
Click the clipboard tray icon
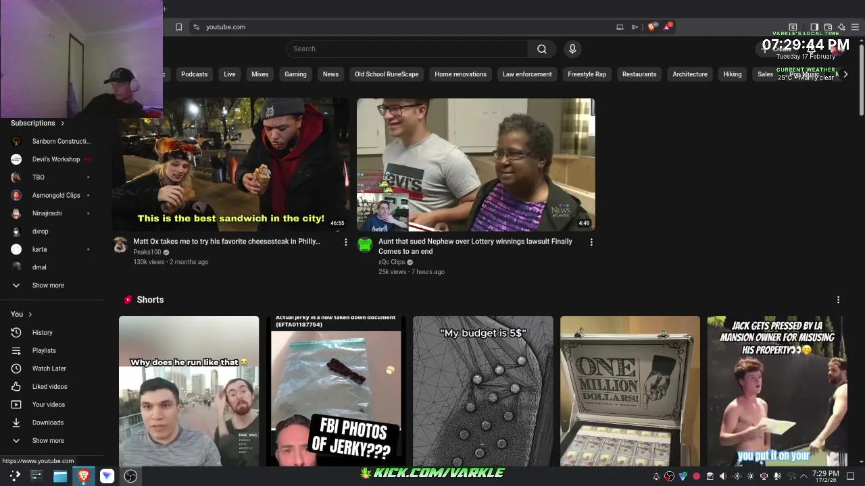click(710, 477)
